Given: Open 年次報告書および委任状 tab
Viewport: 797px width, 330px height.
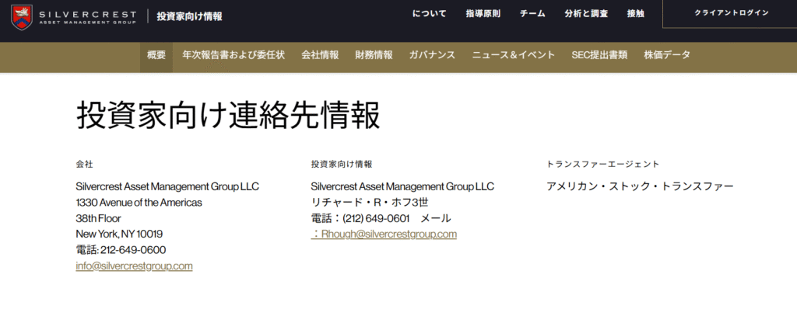Looking at the screenshot, I should coord(233,55).
